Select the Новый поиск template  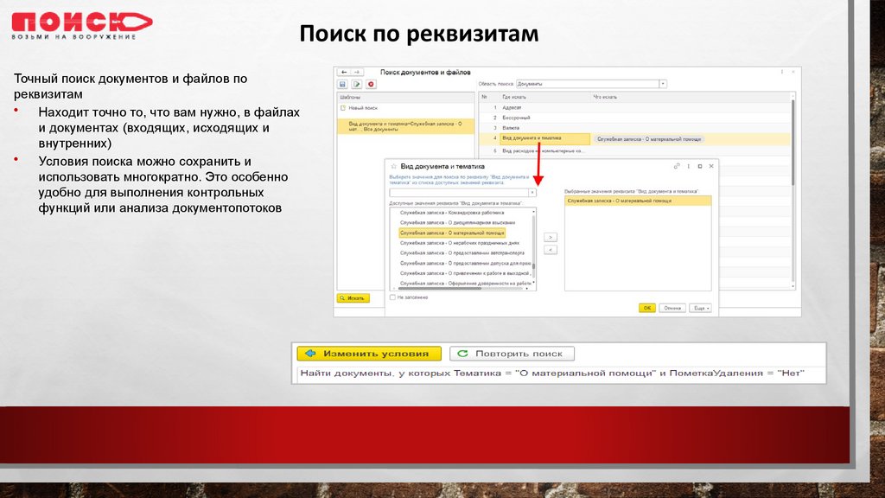(x=405, y=108)
